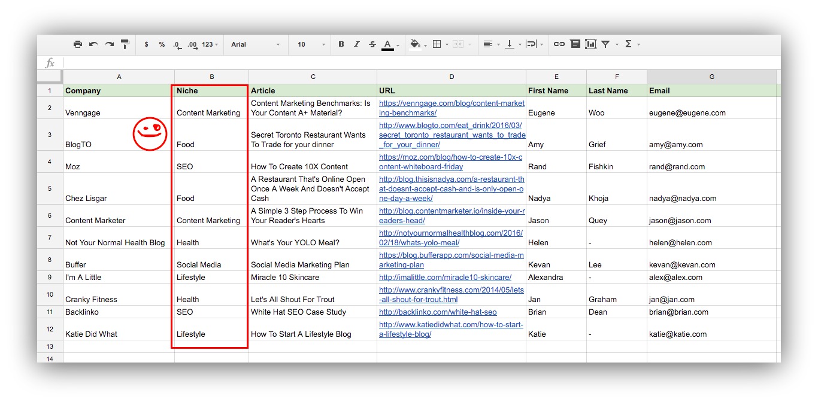Image resolution: width=818 pixels, height=402 pixels.
Task: Toggle strikethrough formatting
Action: point(372,44)
